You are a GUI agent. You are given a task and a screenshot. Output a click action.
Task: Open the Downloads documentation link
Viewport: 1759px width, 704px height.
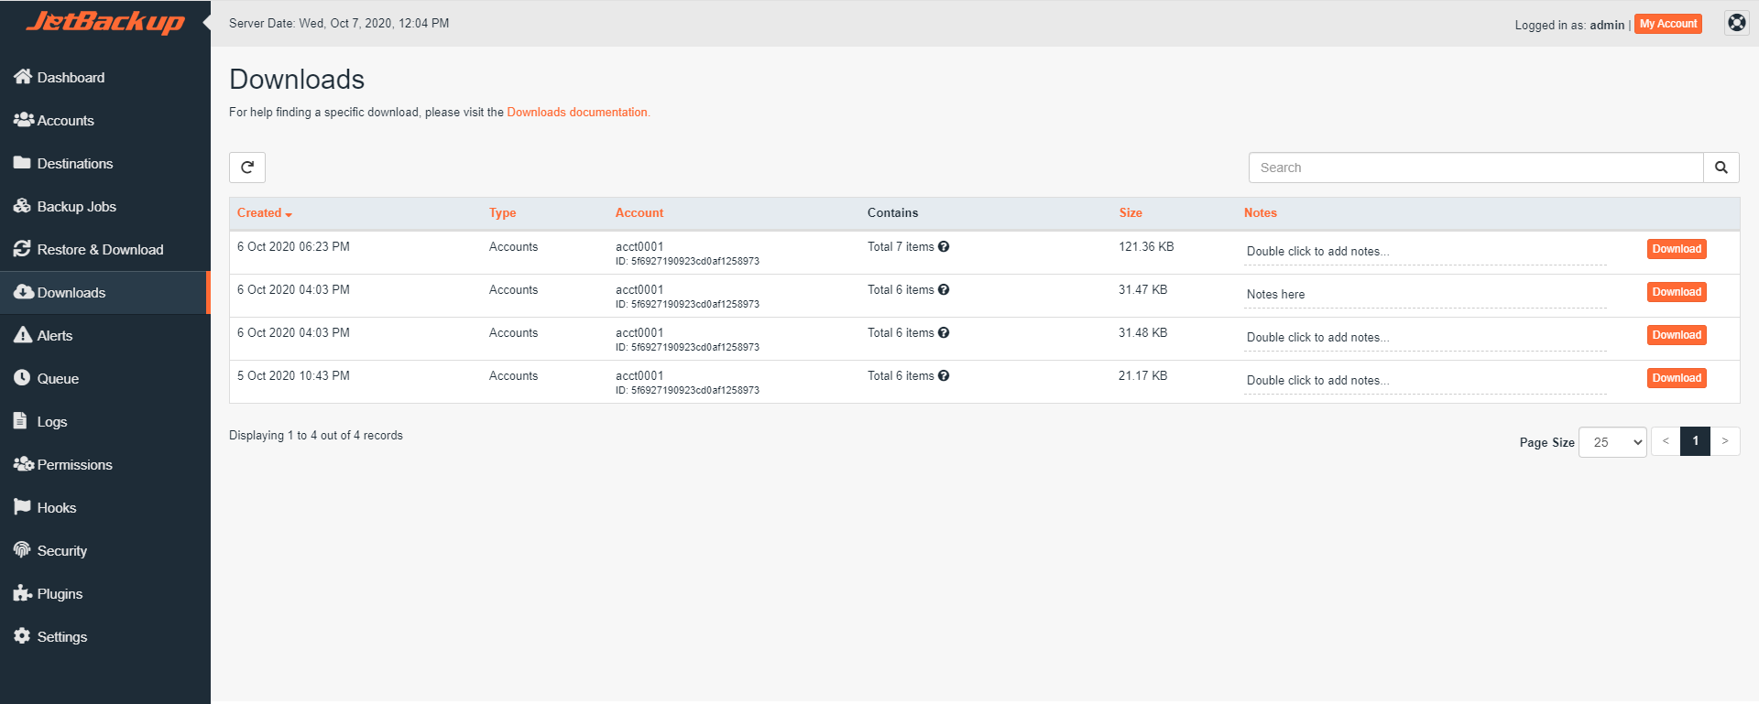pos(577,113)
